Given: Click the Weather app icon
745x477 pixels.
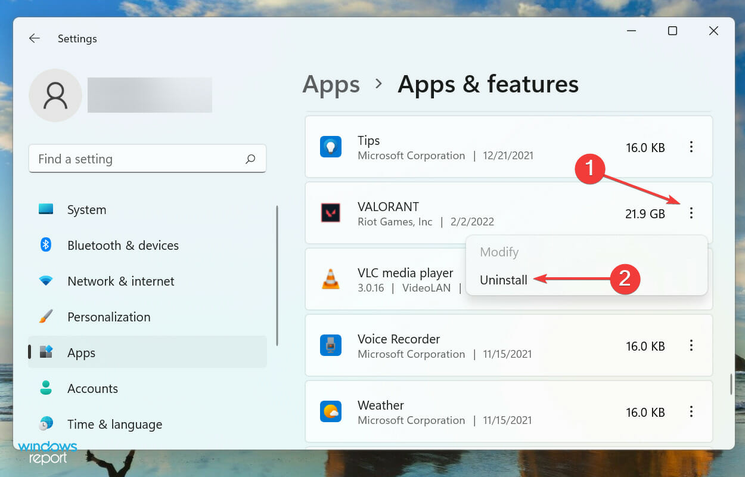Looking at the screenshot, I should point(331,412).
